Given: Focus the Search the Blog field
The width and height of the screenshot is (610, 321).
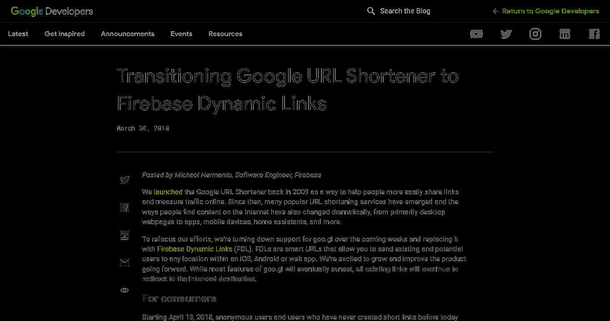Looking at the screenshot, I should pos(405,11).
